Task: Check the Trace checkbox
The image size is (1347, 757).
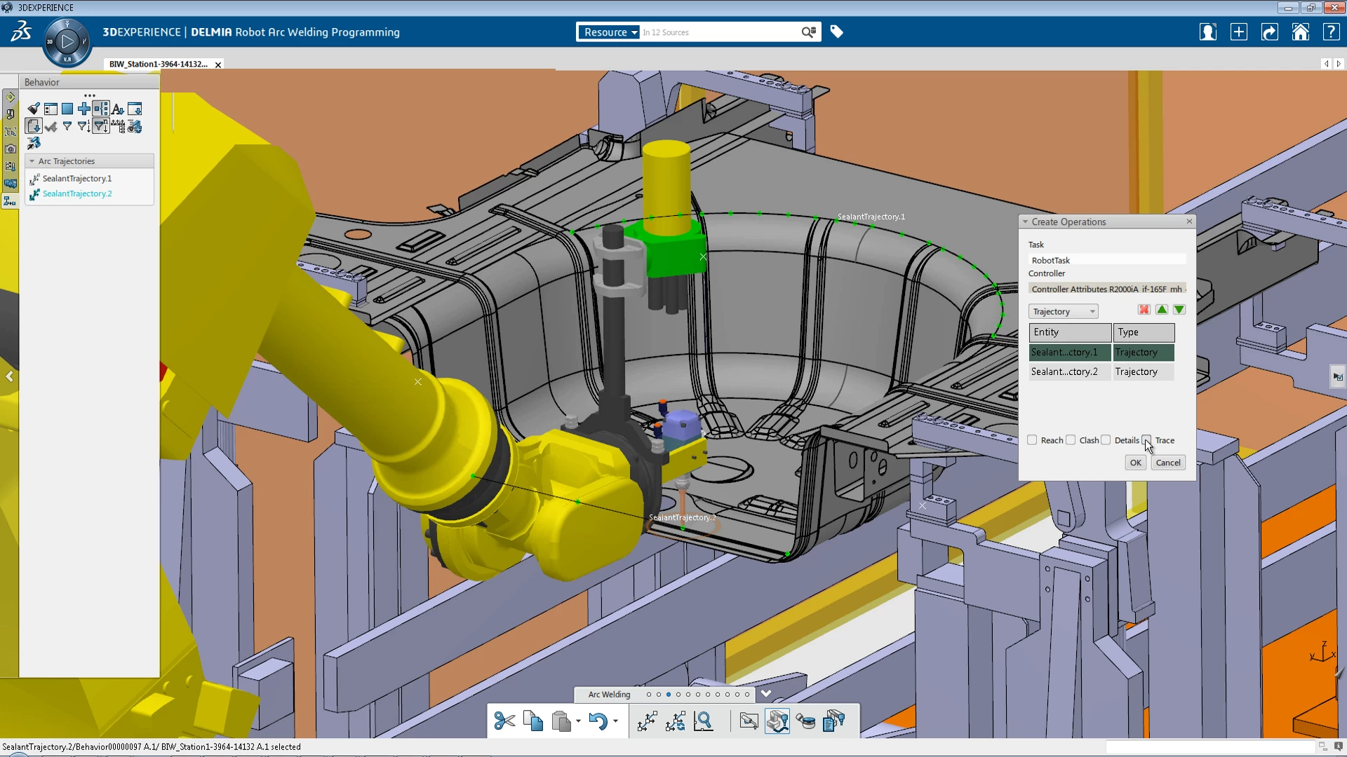Action: pos(1146,440)
